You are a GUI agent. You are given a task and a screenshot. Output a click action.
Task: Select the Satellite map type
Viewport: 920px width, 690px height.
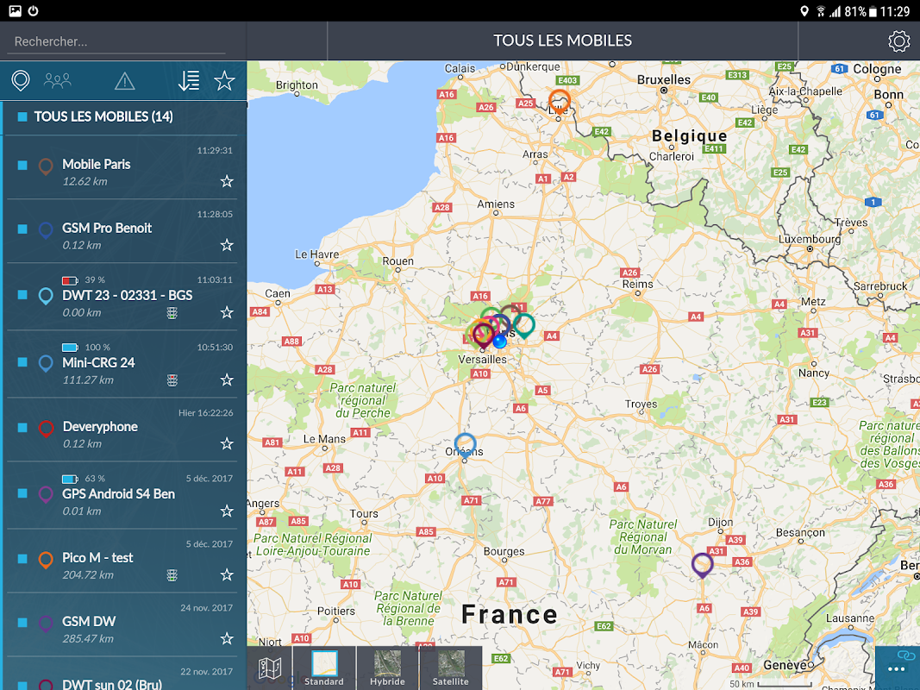[x=451, y=668]
